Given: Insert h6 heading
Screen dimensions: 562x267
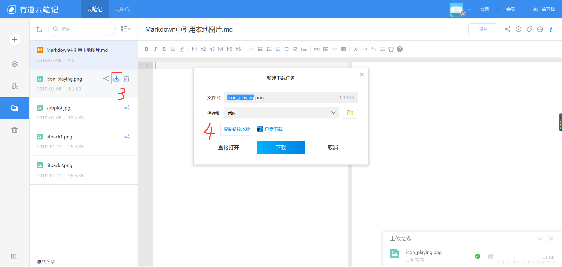Looking at the screenshot, I should (x=238, y=49).
